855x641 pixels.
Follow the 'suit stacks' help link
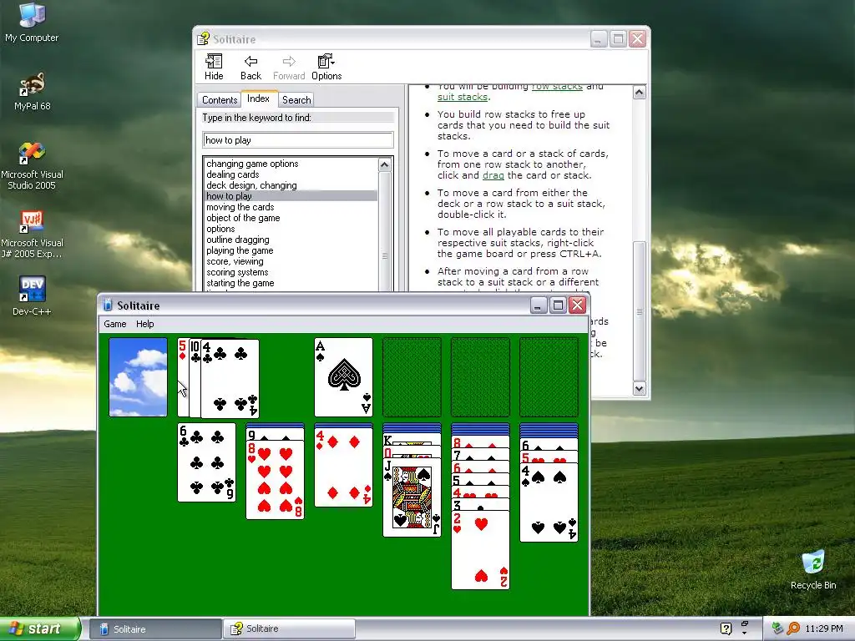463,97
